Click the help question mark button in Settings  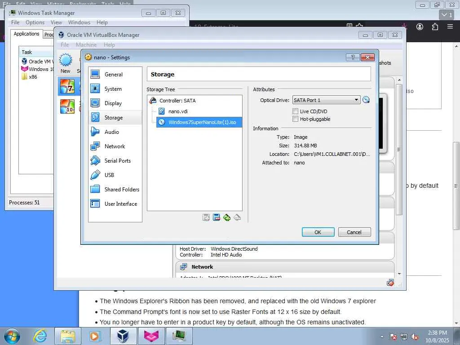tap(353, 57)
